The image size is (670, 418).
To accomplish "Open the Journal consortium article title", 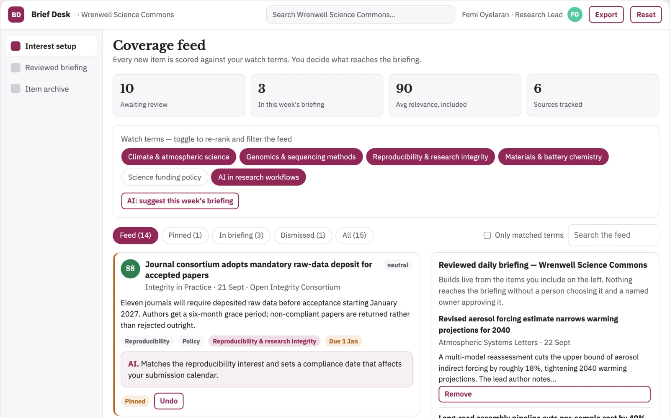I will [258, 270].
